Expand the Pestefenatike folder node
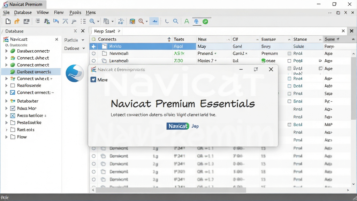Viewport: 357px width, 201px height. [6, 122]
